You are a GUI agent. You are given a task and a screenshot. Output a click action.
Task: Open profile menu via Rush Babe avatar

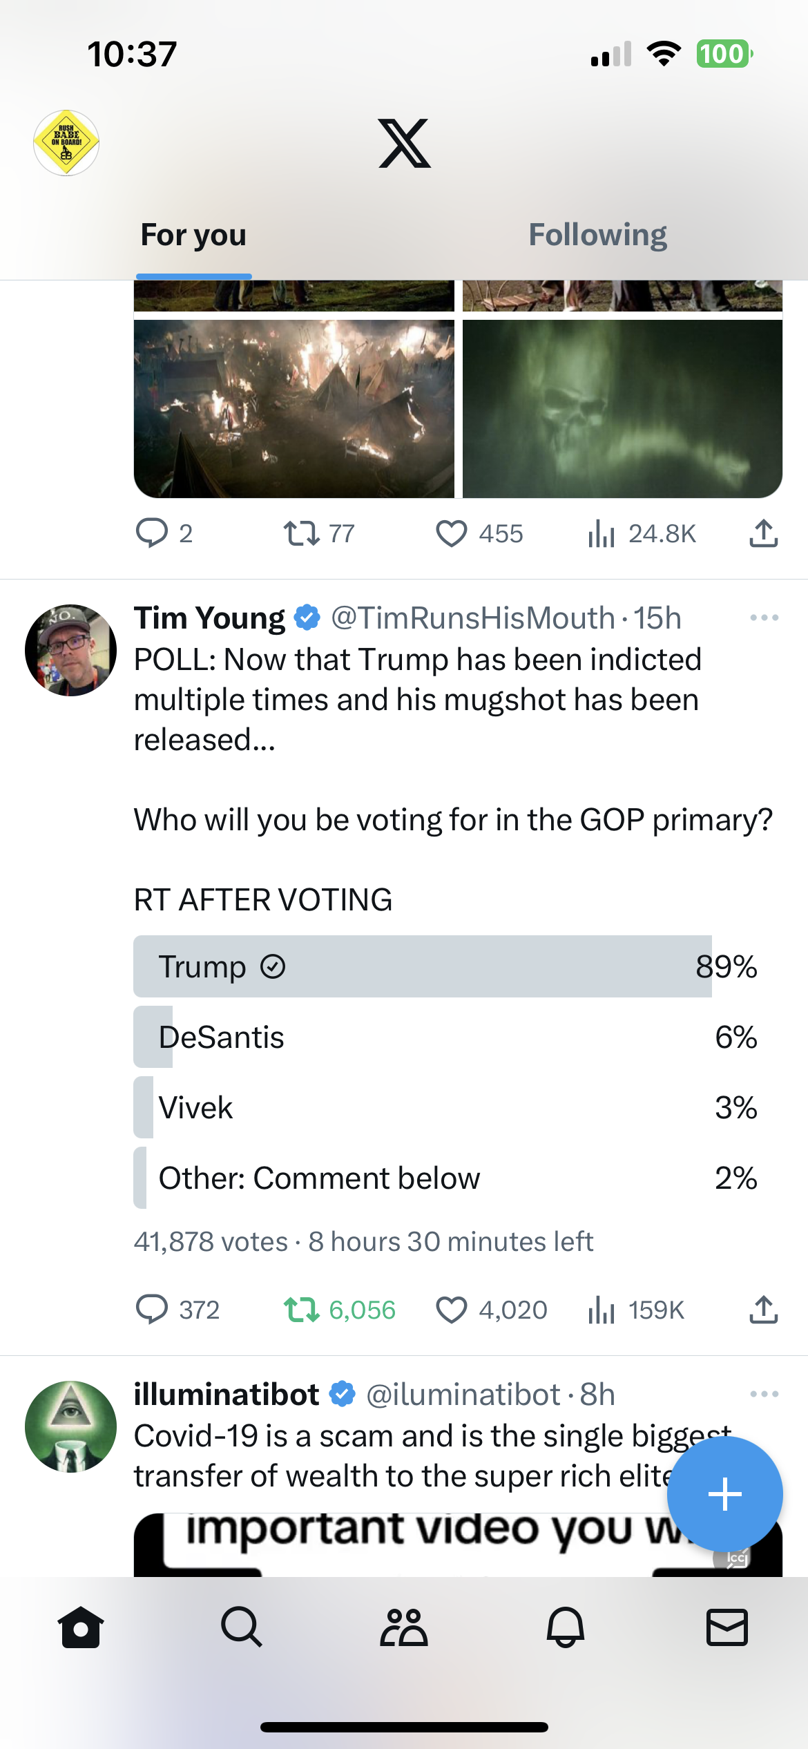pos(66,143)
